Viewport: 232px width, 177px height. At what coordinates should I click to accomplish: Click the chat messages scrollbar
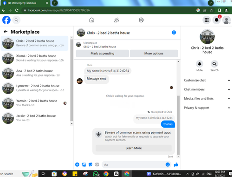coord(178,125)
